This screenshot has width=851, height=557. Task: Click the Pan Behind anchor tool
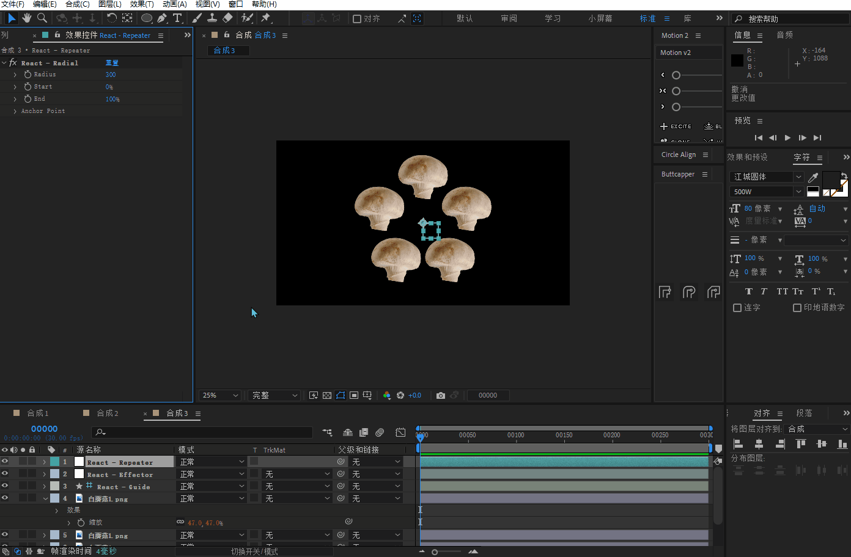coord(127,18)
